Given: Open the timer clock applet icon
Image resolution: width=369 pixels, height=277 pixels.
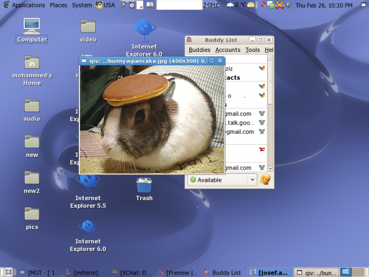Looking at the screenshot, I should point(132,5).
